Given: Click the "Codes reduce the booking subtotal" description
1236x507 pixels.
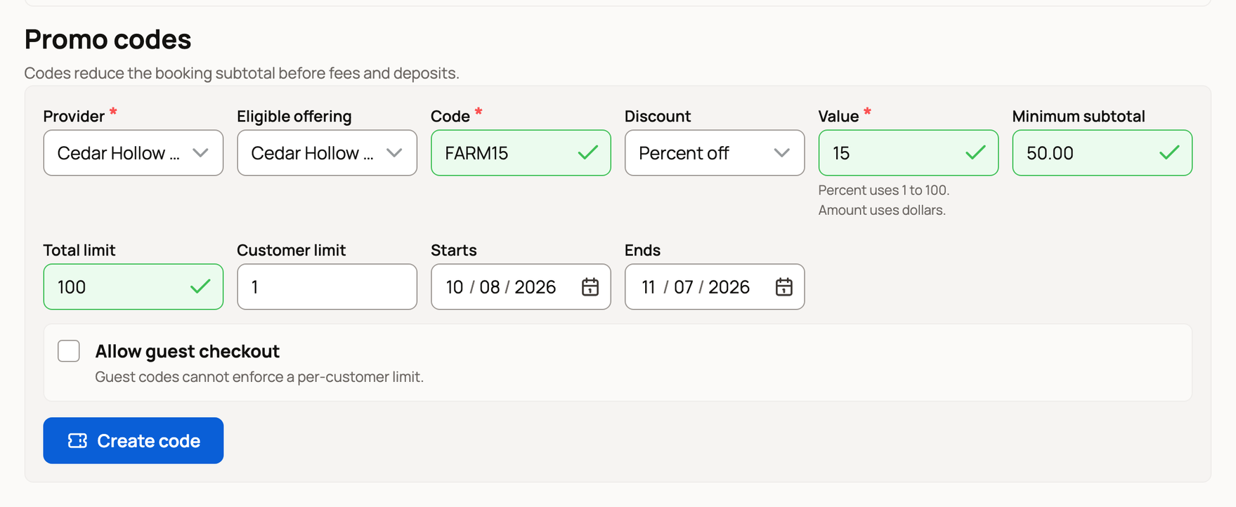Looking at the screenshot, I should coord(242,73).
